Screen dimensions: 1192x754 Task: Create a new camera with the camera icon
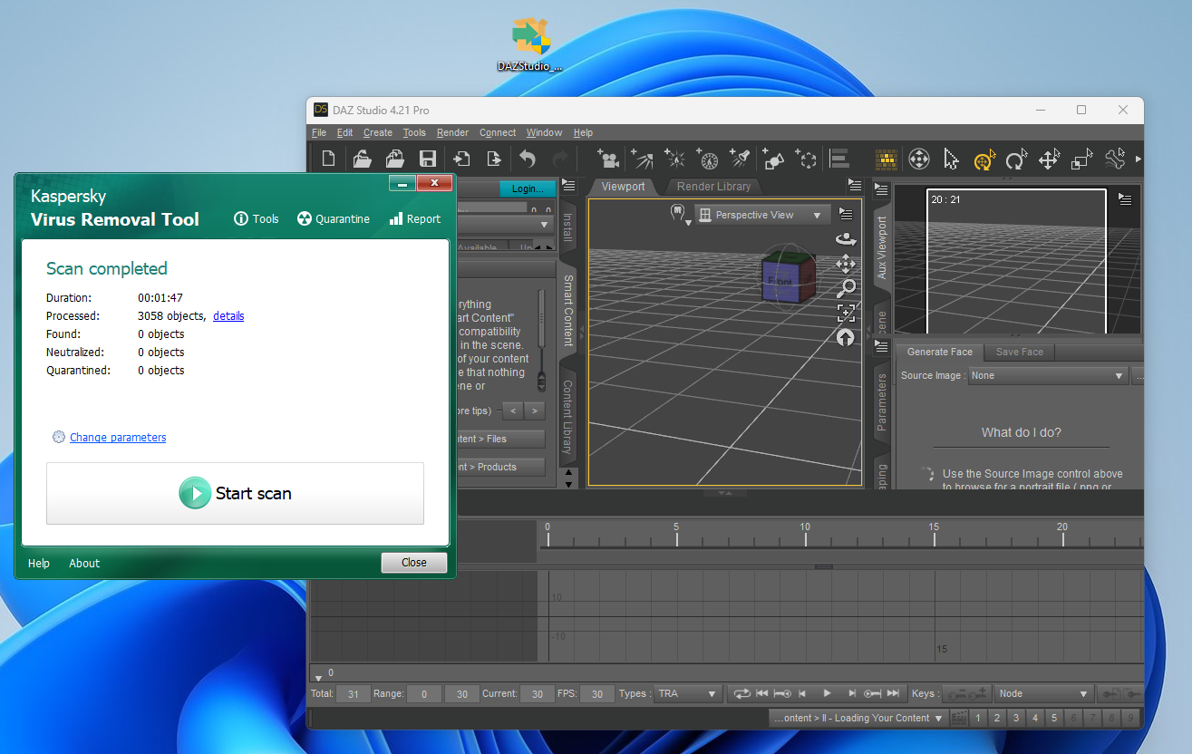tap(609, 159)
